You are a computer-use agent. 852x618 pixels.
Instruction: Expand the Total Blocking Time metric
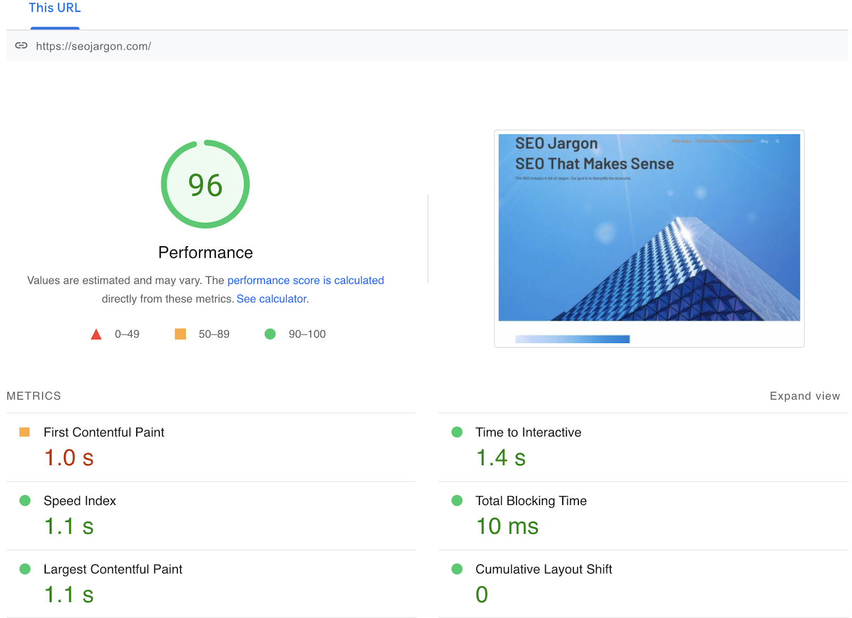click(x=531, y=501)
